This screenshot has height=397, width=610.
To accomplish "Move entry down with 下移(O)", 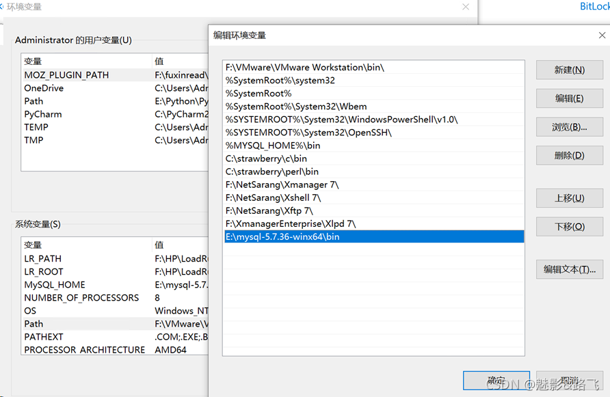I will [x=569, y=227].
